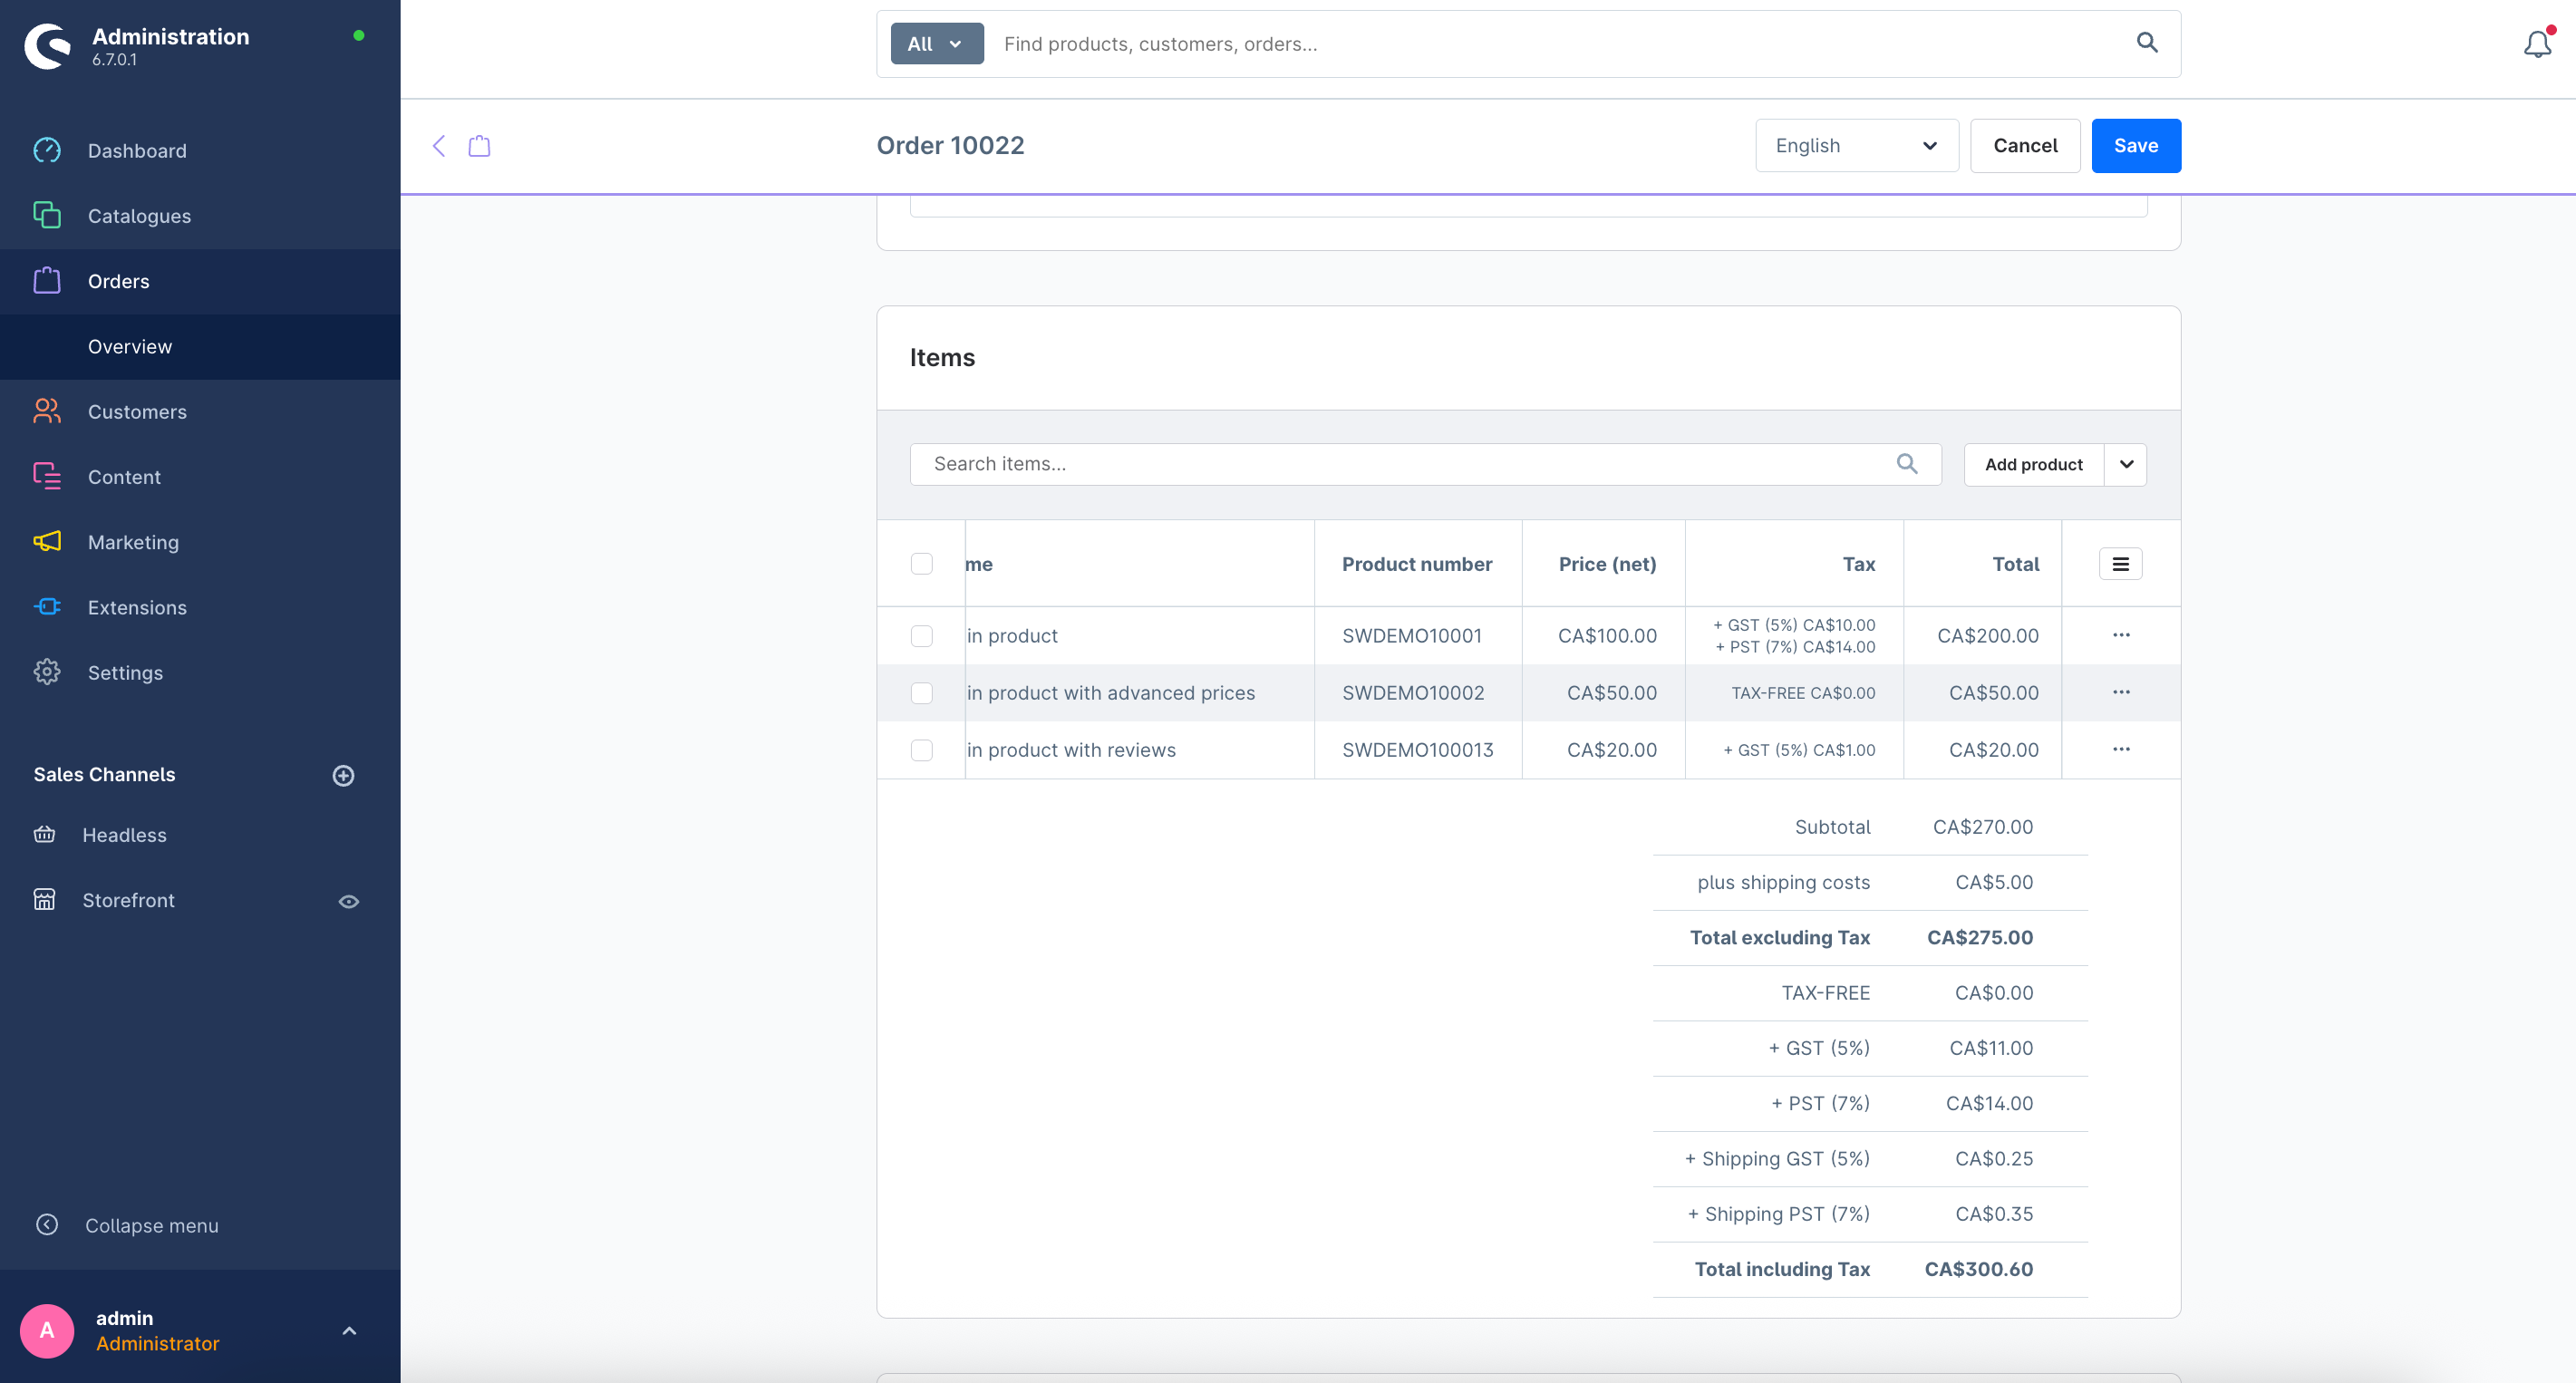Toggle select-all items checkbox in header
Viewport: 2576px width, 1383px height.
coord(922,564)
